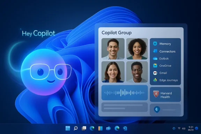The height and width of the screenshot is (134, 201).
Task: Select the Edge Journeys label
Action: click(x=169, y=80)
